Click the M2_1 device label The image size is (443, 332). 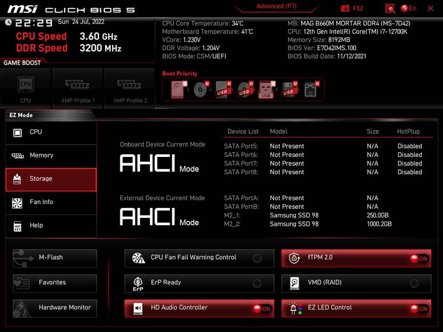[232, 215]
